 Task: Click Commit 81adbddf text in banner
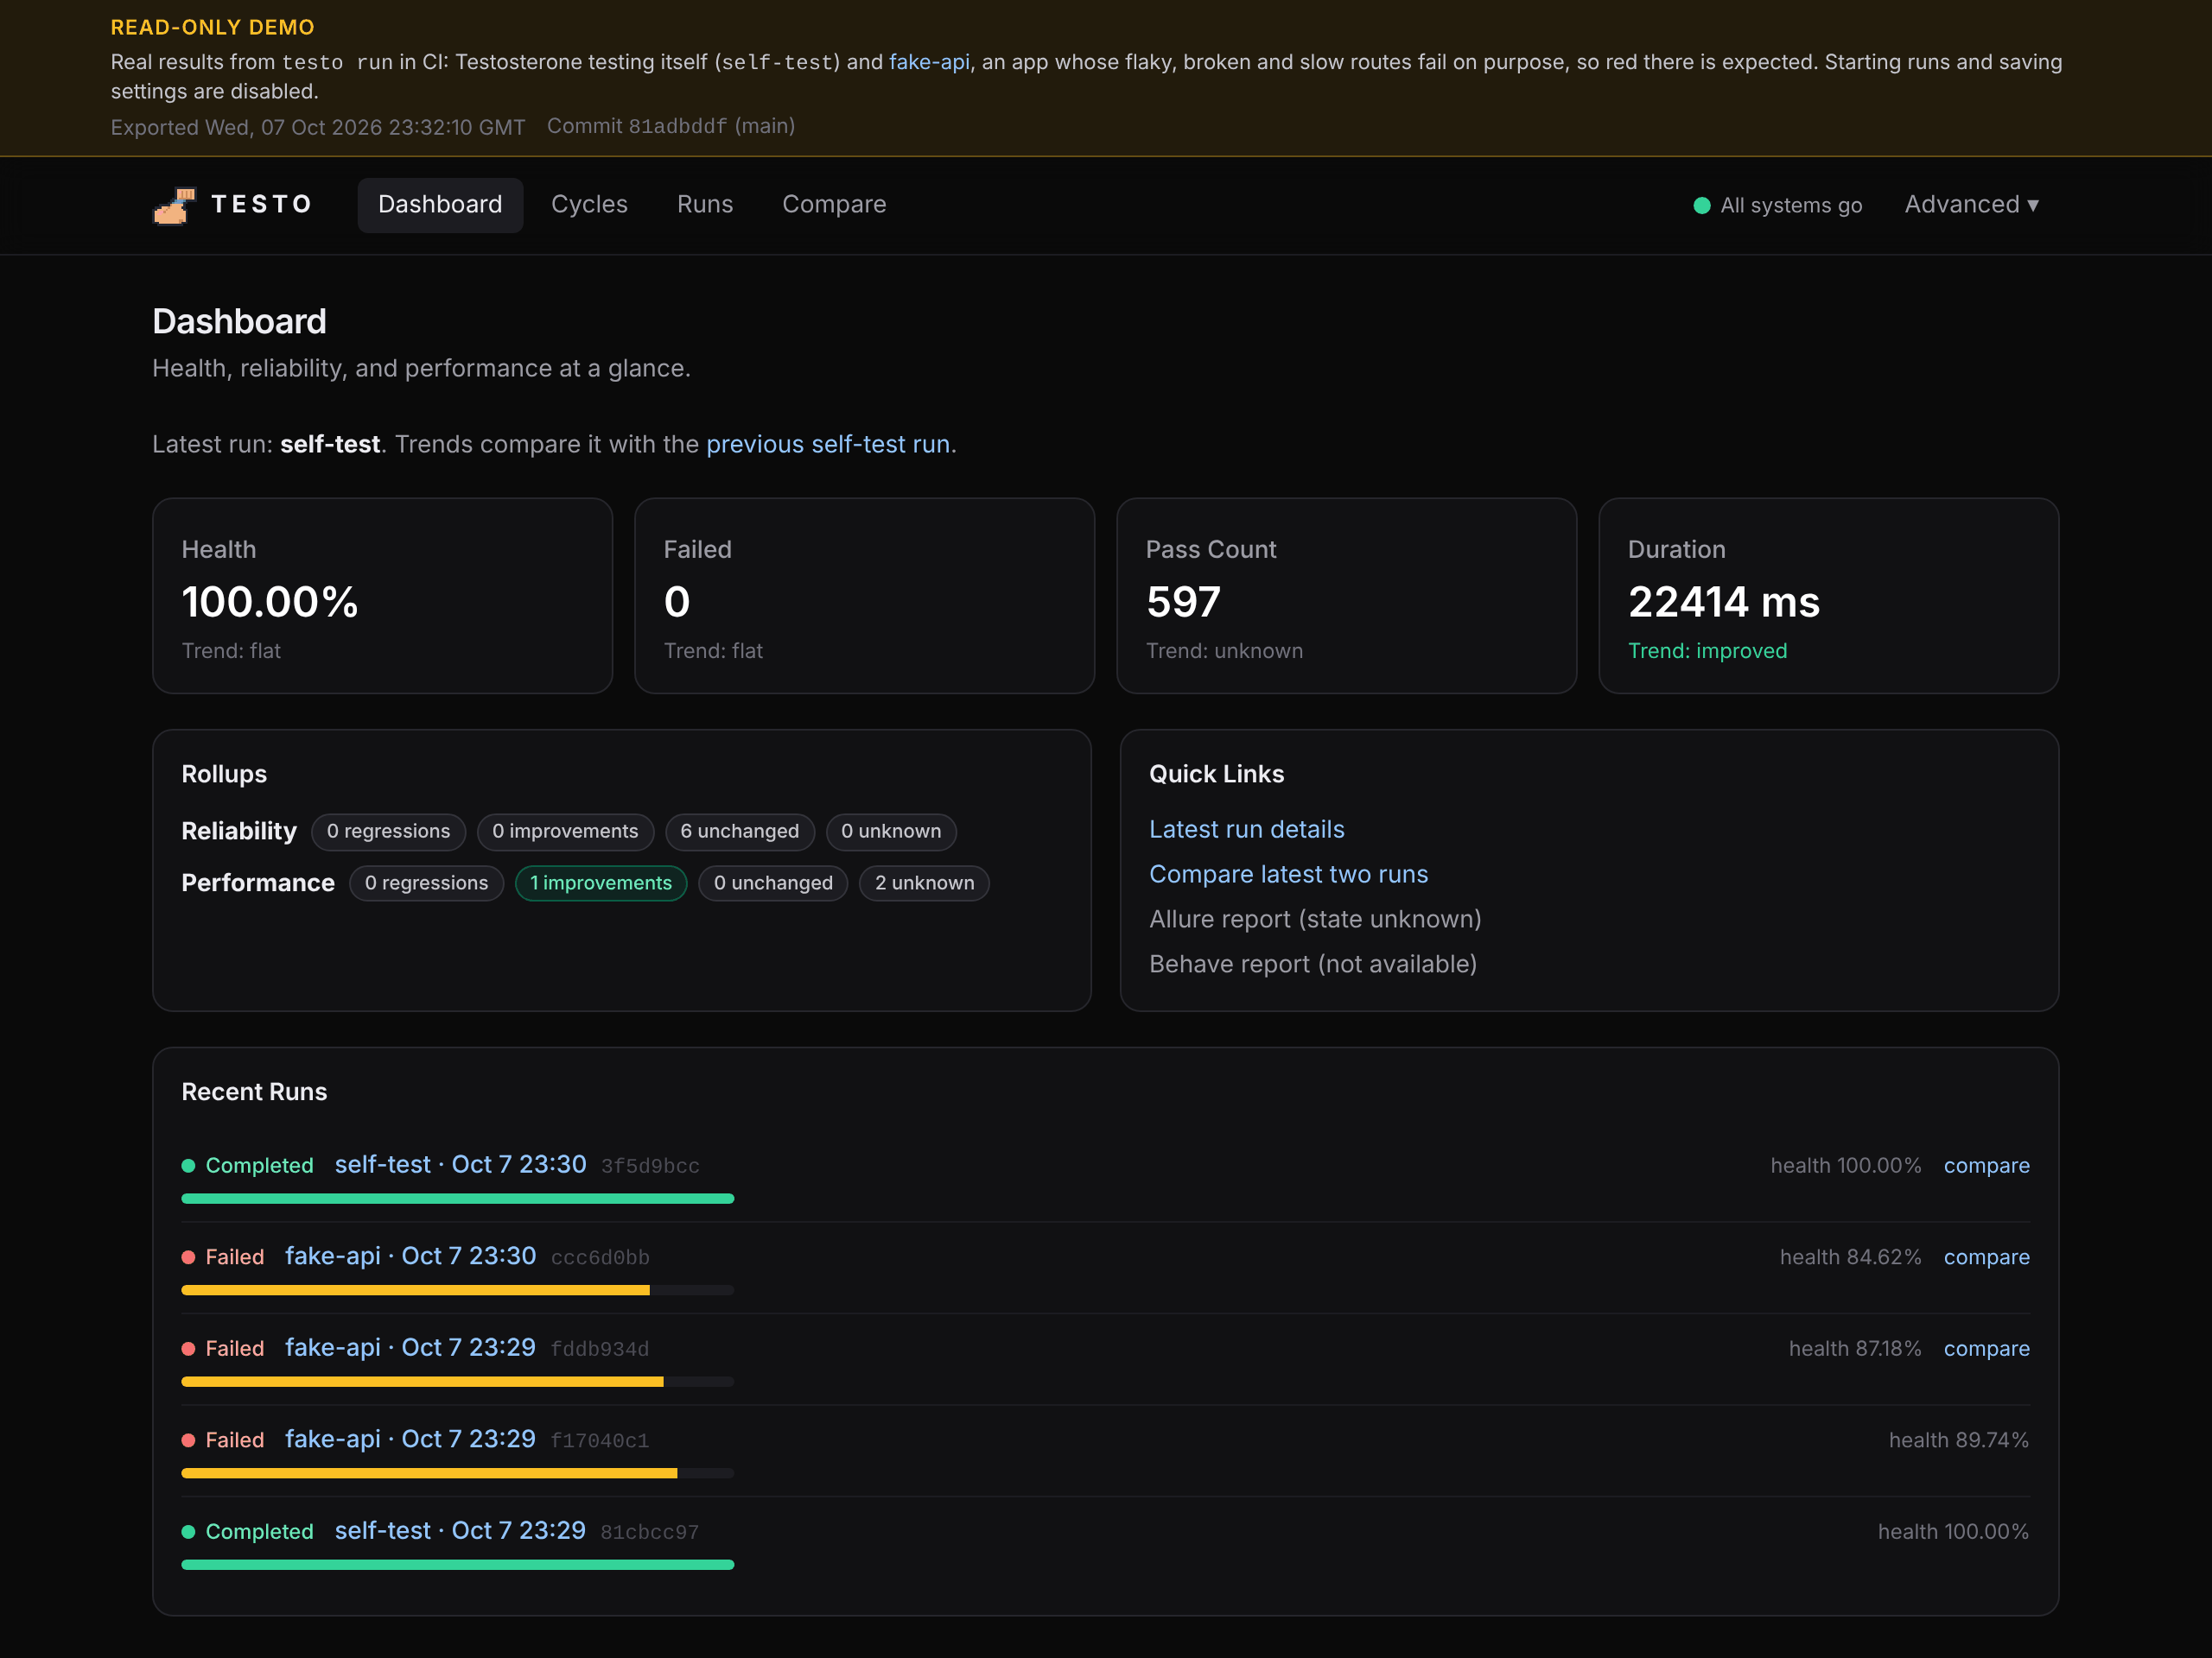pos(671,126)
